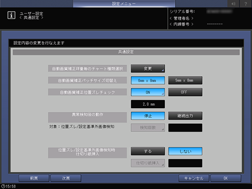The image size is (252, 189).
Task: Turn OFF position shift check
Action: click(x=185, y=92)
